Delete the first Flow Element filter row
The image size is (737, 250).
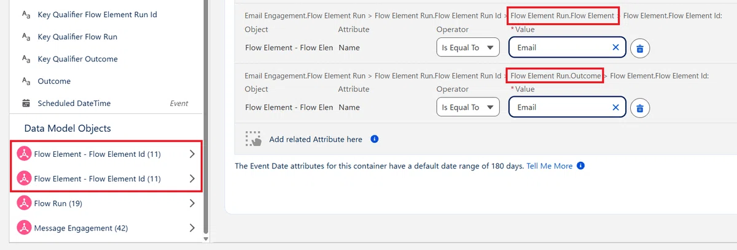click(x=639, y=48)
